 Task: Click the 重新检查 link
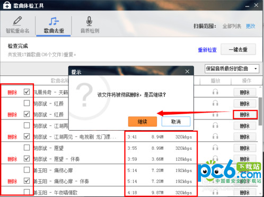point(207,50)
